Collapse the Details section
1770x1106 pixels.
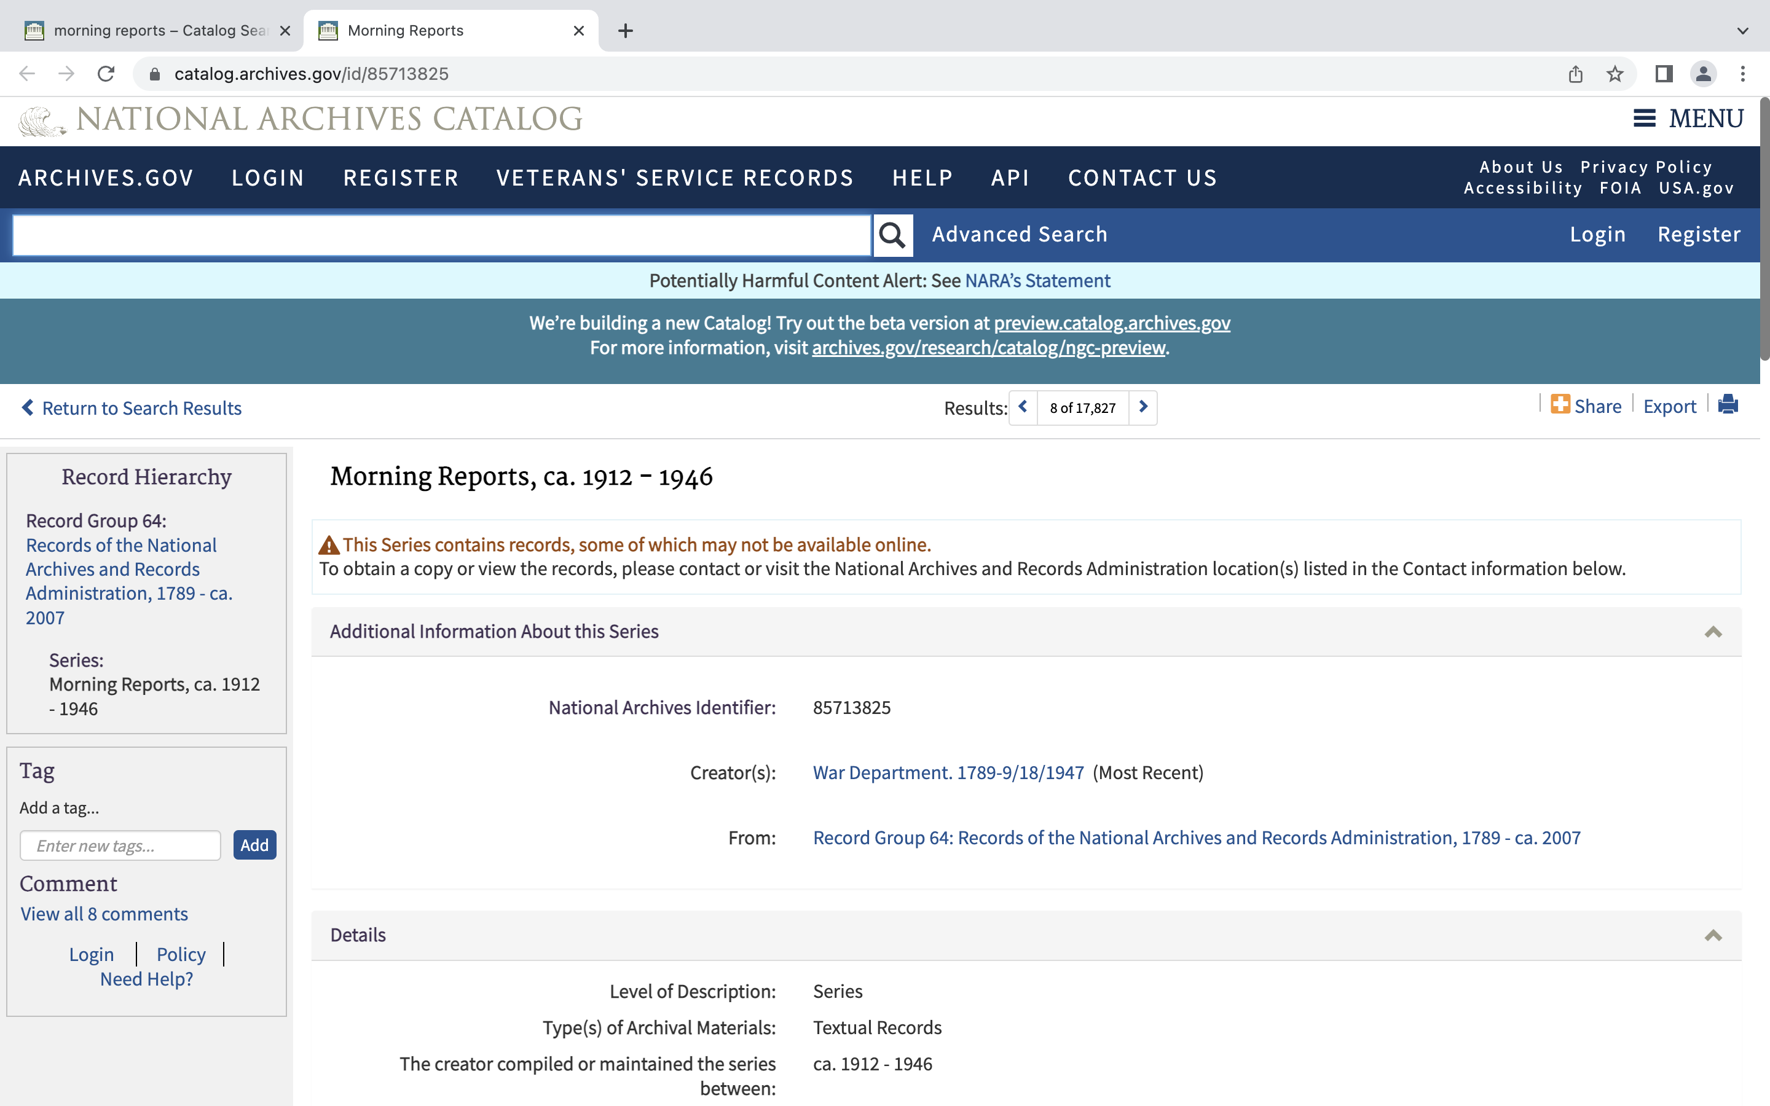tap(1712, 936)
